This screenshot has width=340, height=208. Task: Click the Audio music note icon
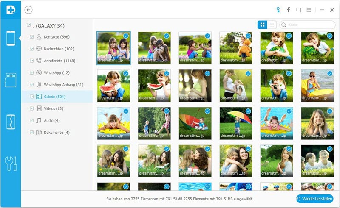tap(39, 120)
